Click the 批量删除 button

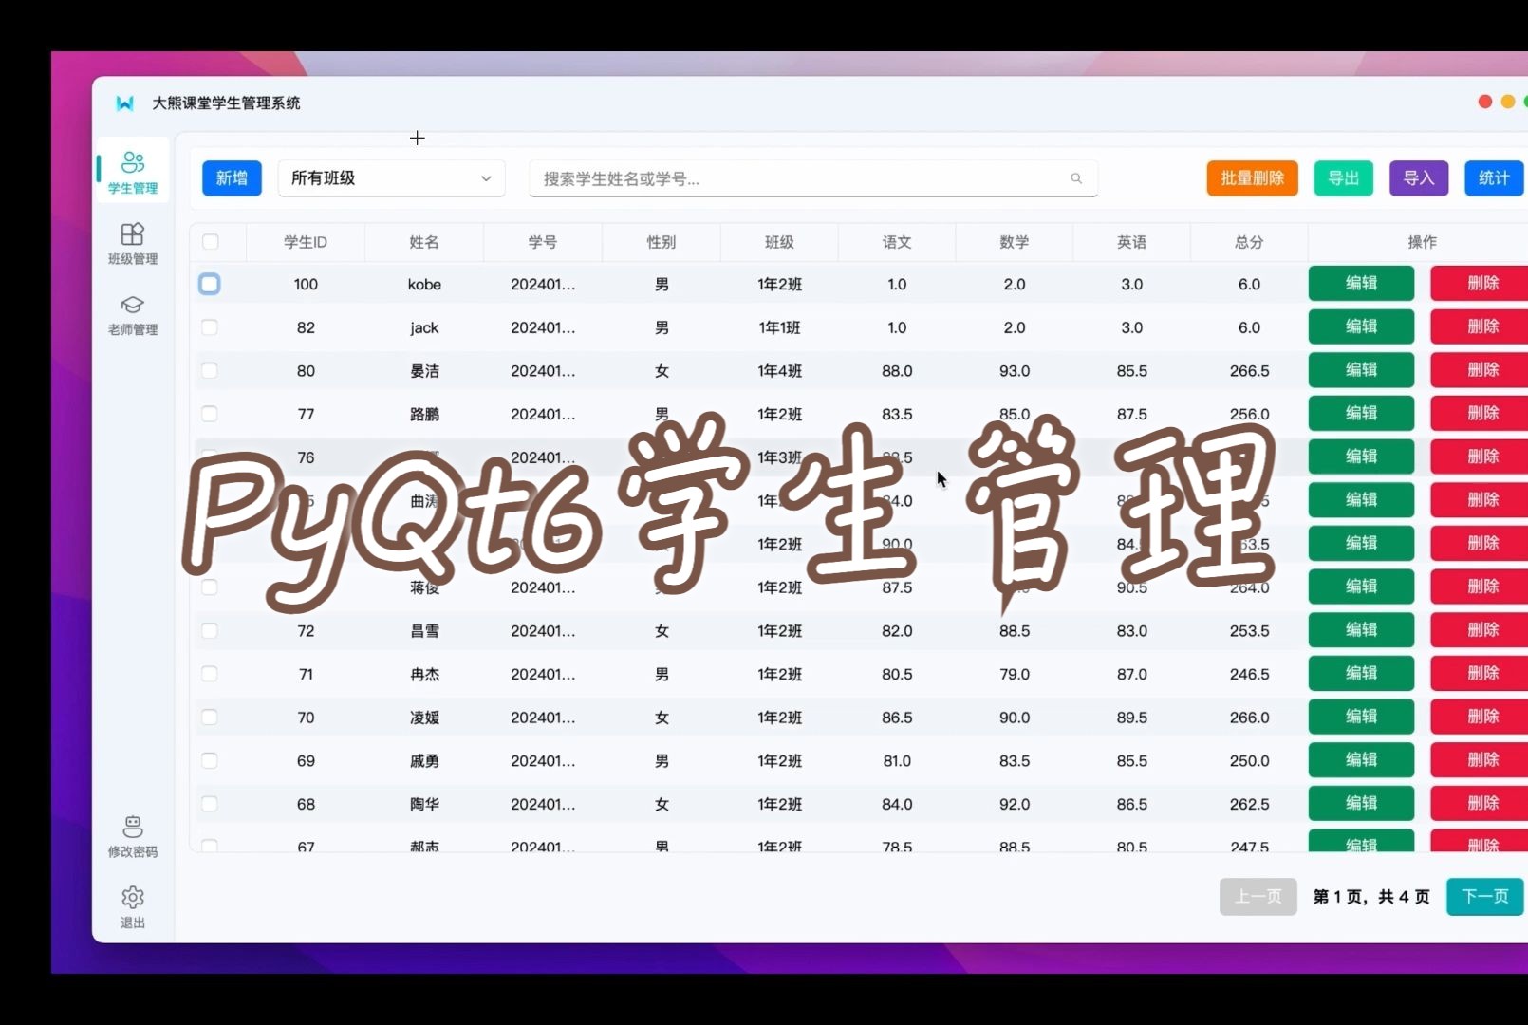click(x=1252, y=178)
